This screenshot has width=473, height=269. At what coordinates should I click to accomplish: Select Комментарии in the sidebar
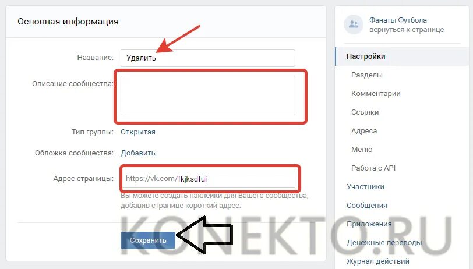click(x=376, y=94)
